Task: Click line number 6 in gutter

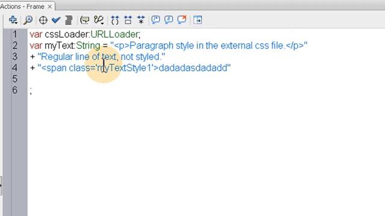Action: 15,91
